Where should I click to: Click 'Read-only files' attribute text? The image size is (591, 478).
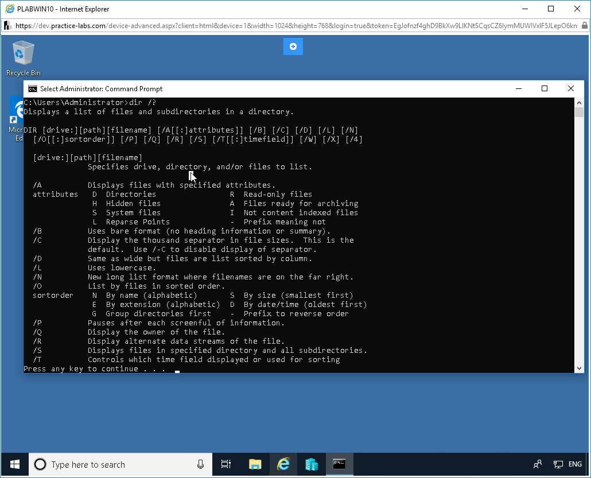278,194
